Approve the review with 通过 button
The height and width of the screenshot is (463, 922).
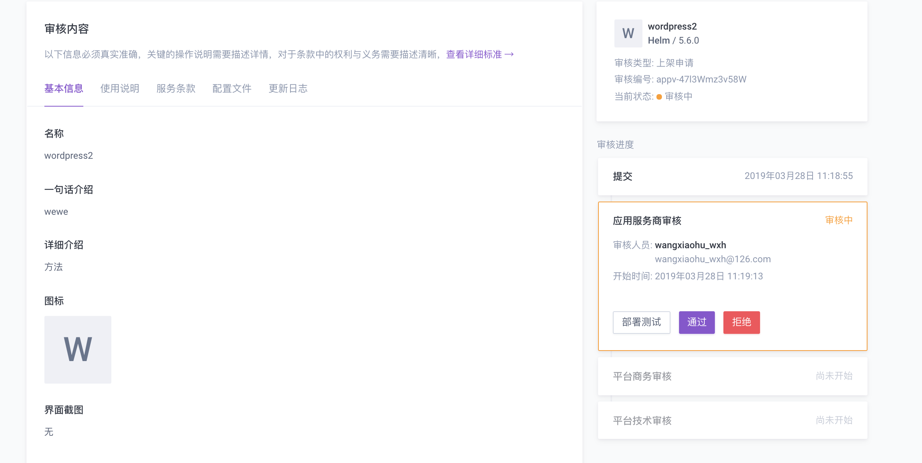[x=696, y=322]
